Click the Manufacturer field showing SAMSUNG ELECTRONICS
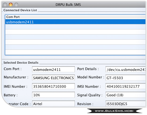The image size is (147, 115). (53, 78)
